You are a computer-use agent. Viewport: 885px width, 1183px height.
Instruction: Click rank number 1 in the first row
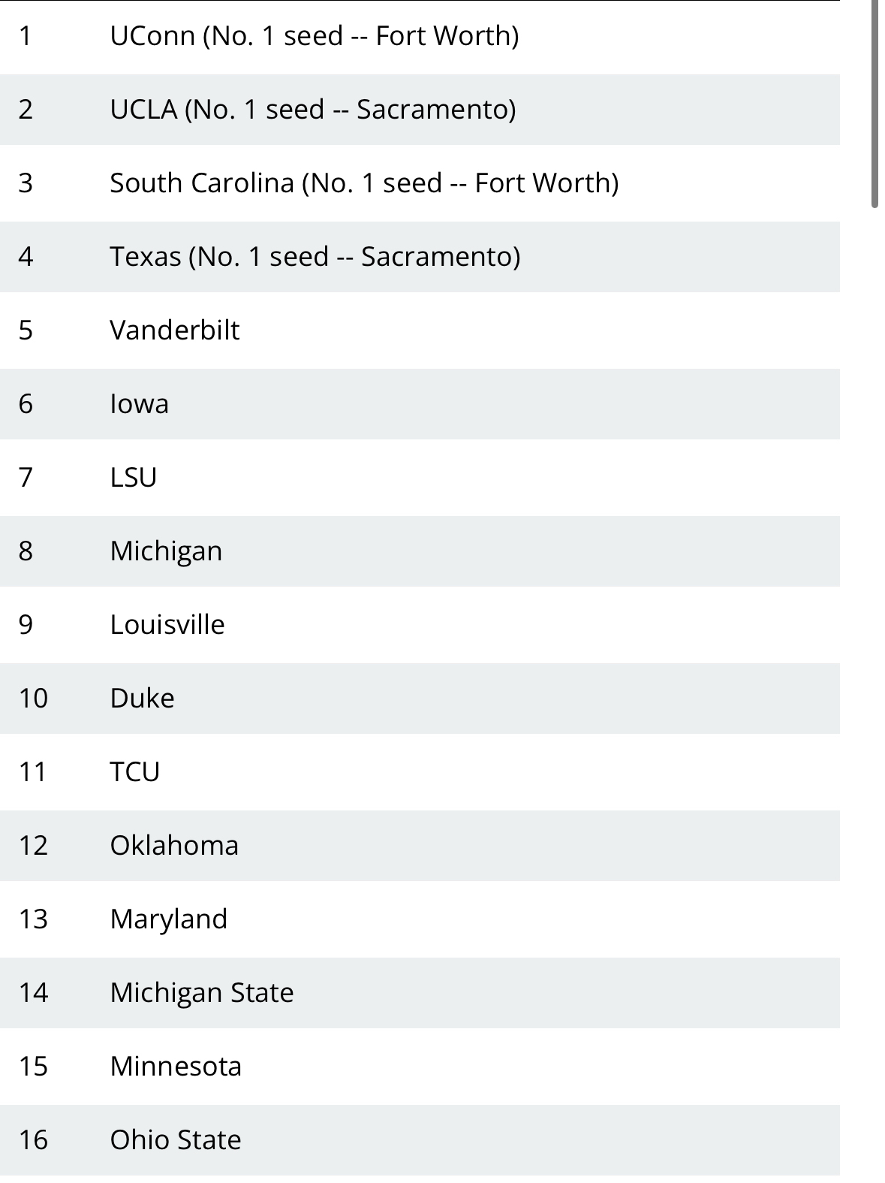tap(26, 36)
